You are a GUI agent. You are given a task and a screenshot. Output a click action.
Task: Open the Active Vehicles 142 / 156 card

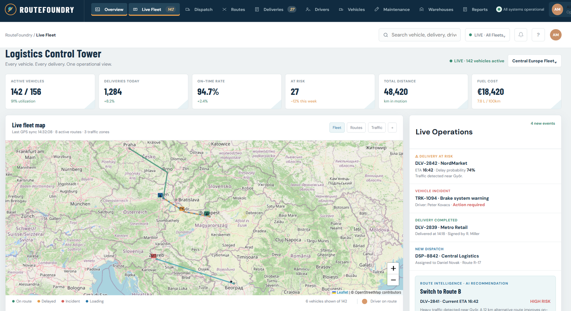50,91
